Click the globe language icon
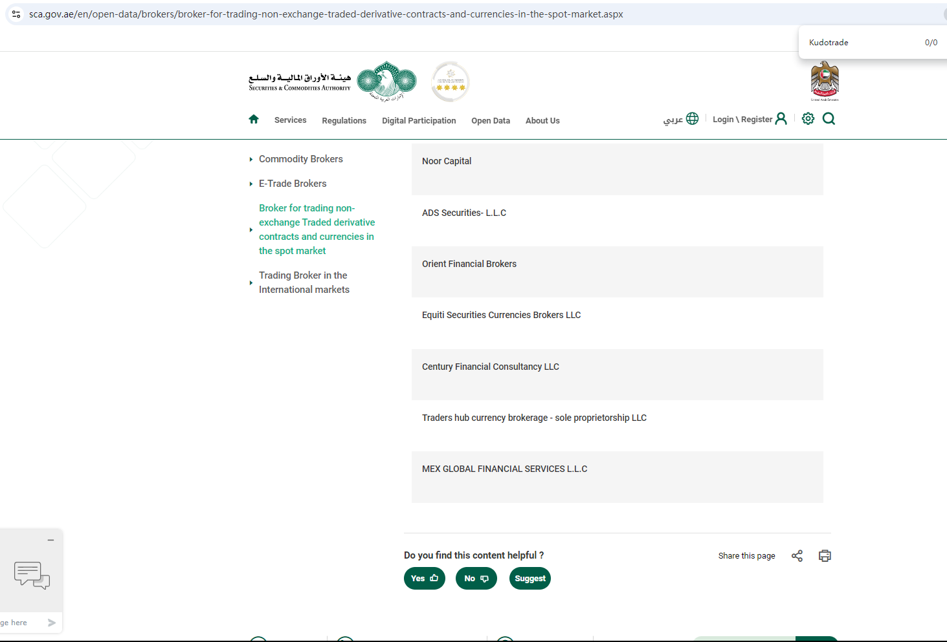This screenshot has height=642, width=947. point(692,118)
